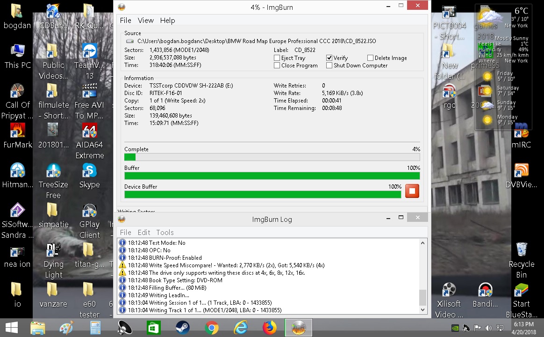Click the log scrollbar up arrow

coord(422,243)
